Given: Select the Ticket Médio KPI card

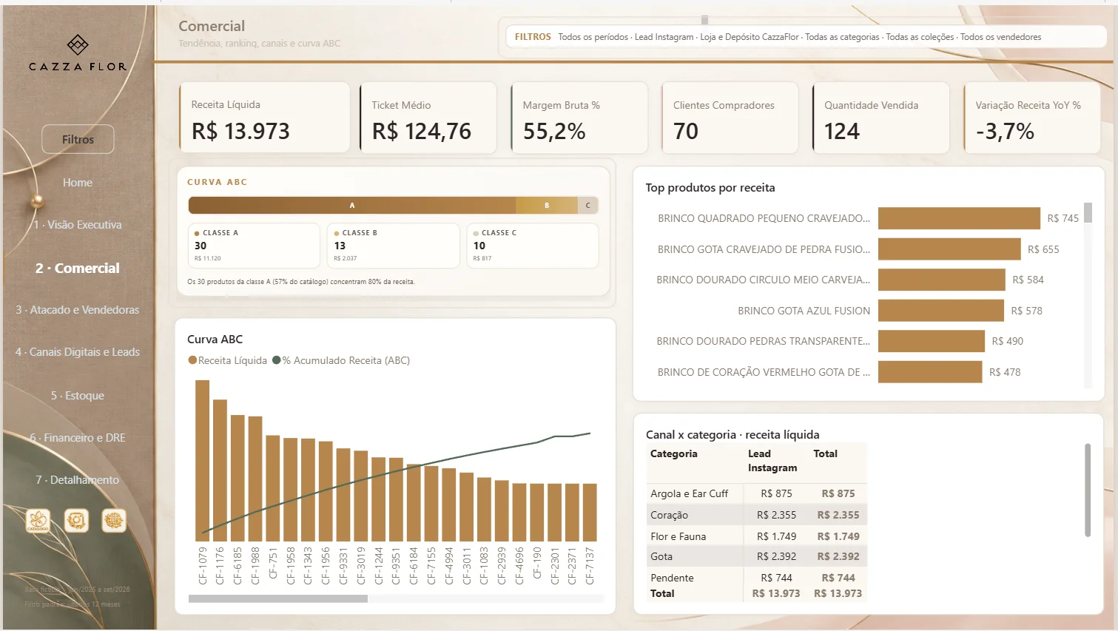Looking at the screenshot, I should click(428, 118).
